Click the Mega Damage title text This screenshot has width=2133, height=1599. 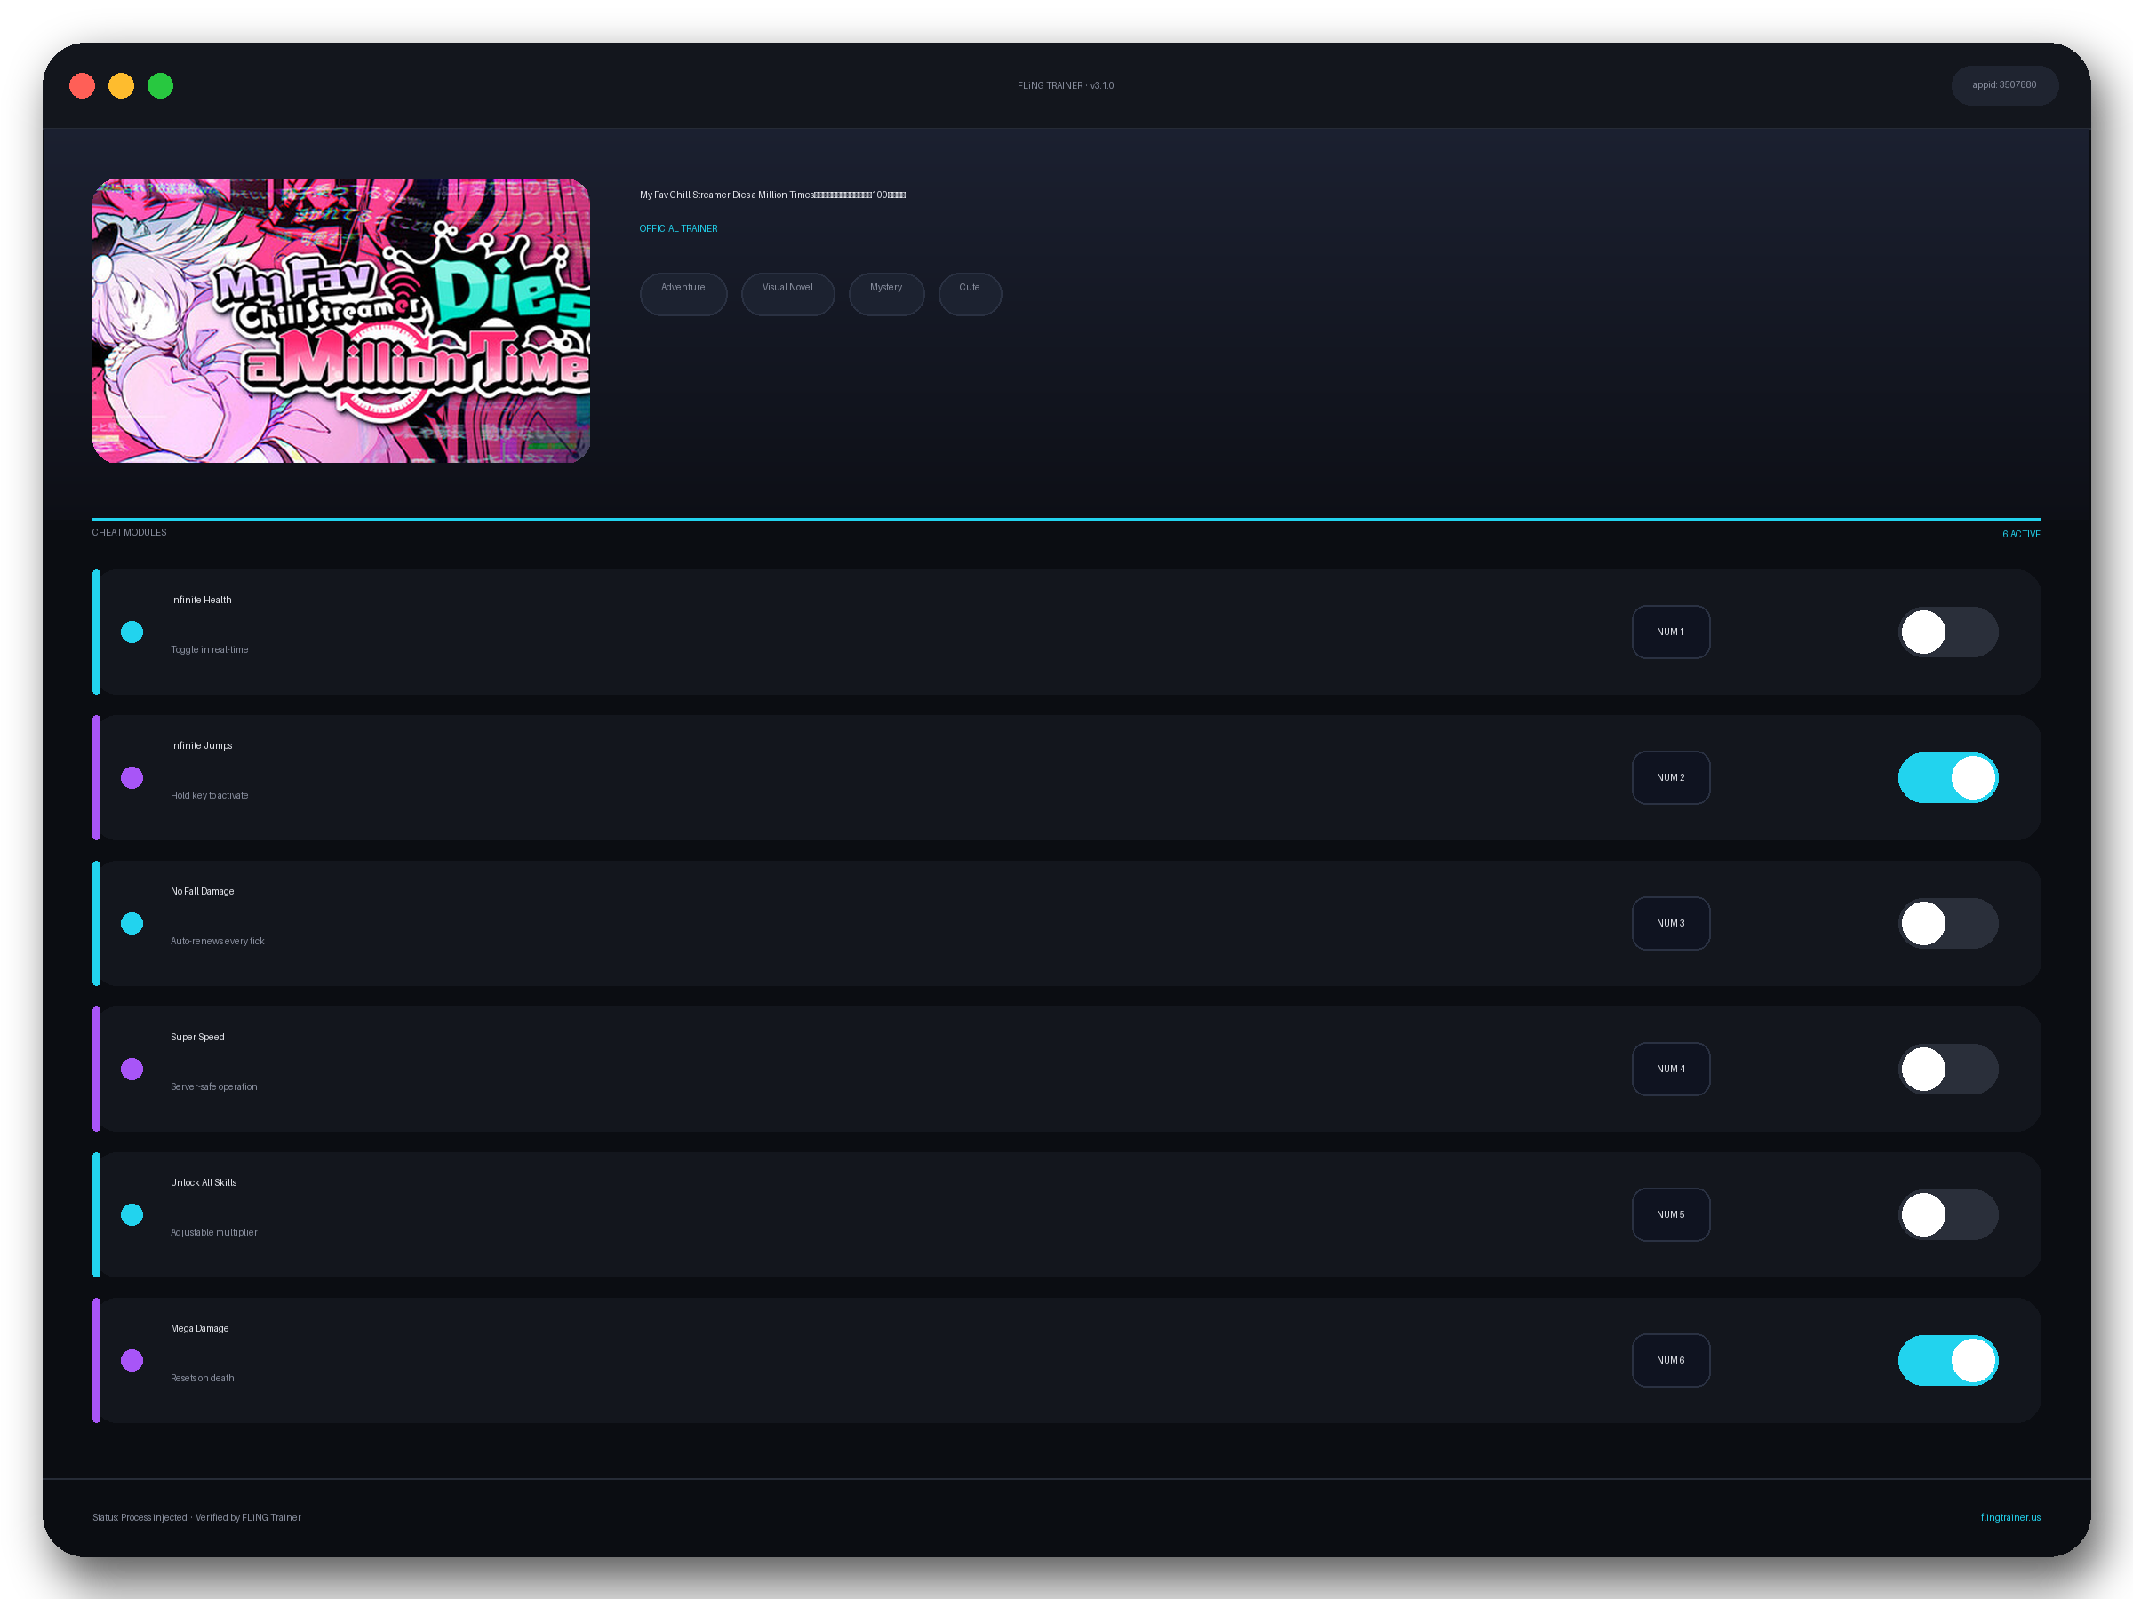coord(199,1328)
